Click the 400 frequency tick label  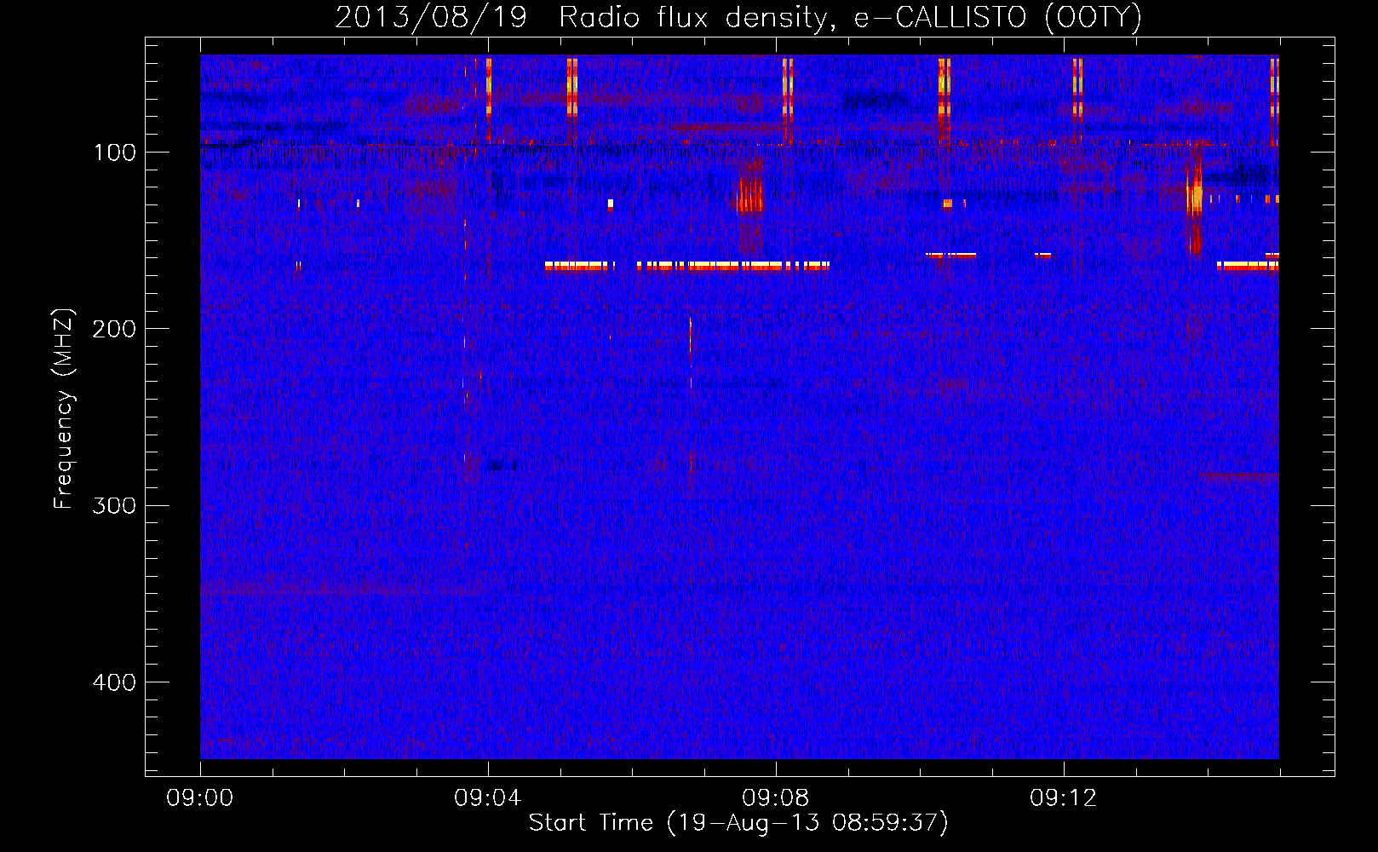(x=114, y=682)
